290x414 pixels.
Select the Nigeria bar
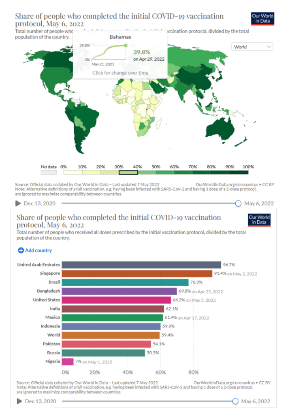(68, 361)
